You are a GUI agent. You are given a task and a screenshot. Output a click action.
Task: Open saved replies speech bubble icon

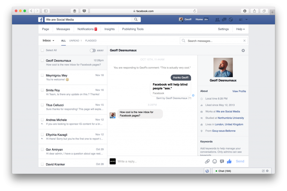coord(222,161)
